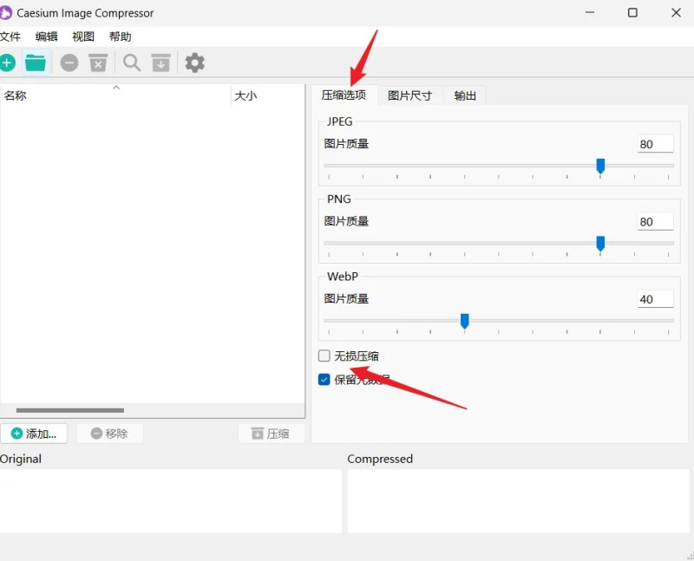Click the green add images icon
Viewport: 694px width, 561px height.
tap(8, 62)
